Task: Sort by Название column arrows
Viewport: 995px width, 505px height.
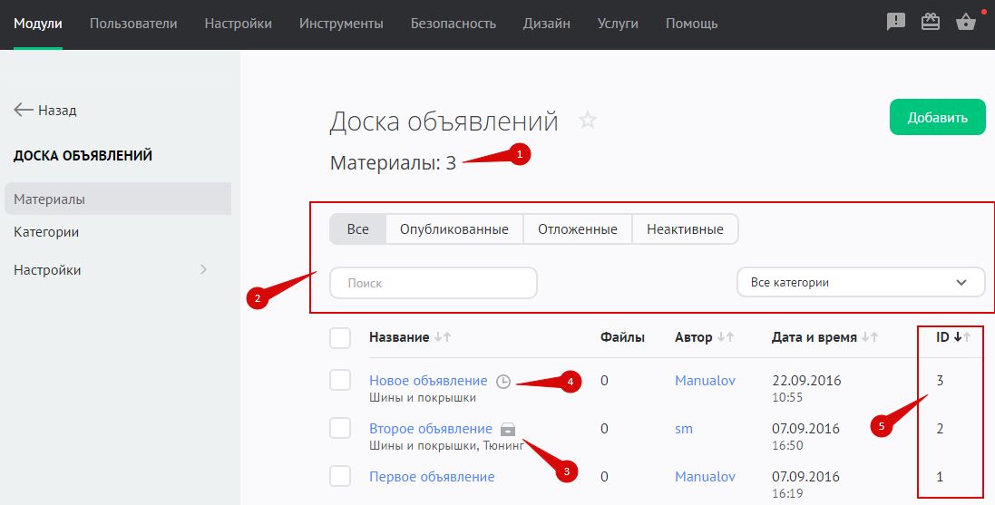Action: 443,337
